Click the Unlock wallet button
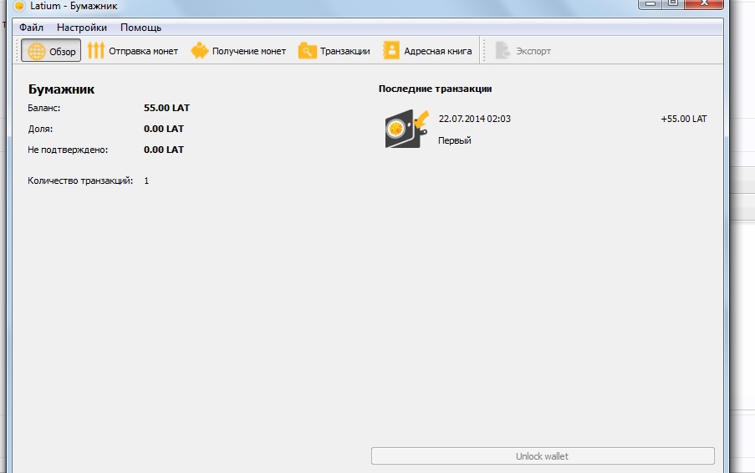 543,456
